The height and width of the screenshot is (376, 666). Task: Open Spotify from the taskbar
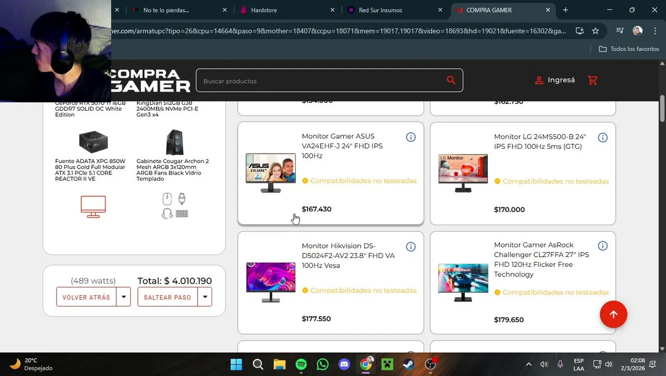301,364
